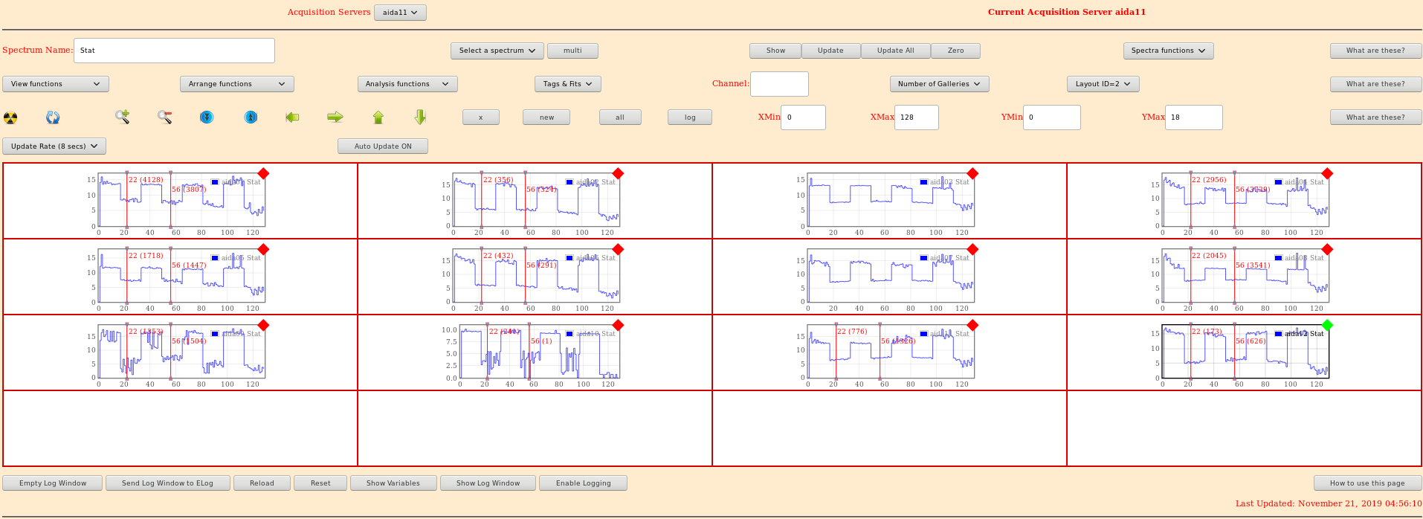The image size is (1423, 519).
Task: Open the Acquisition Servers aida11 dropdown
Action: coord(400,13)
